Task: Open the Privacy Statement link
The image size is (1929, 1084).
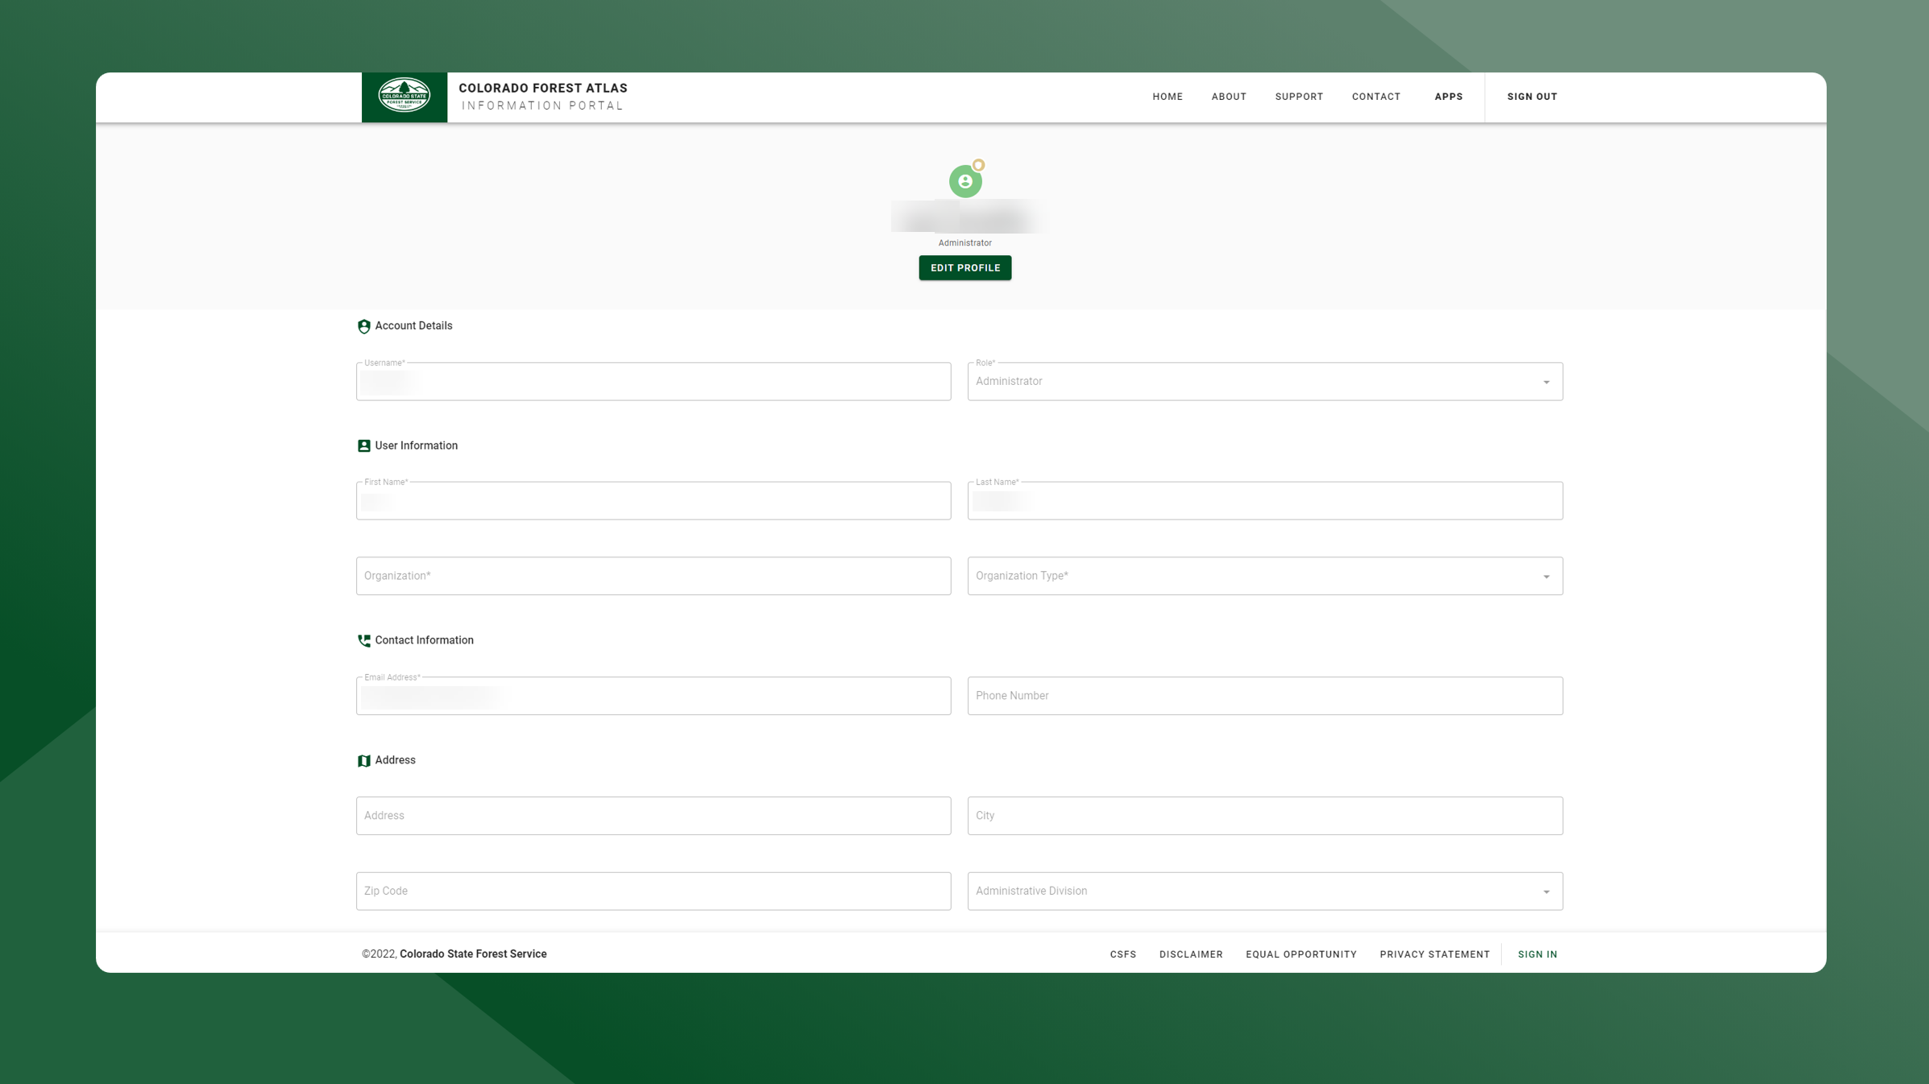Action: coord(1435,954)
